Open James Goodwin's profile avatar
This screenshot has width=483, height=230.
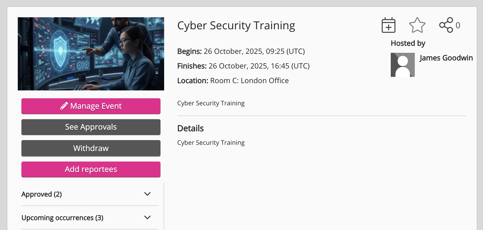tap(402, 65)
